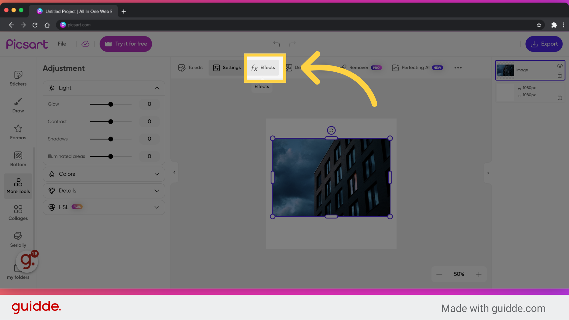Click the Export button
The height and width of the screenshot is (320, 569).
(x=544, y=44)
